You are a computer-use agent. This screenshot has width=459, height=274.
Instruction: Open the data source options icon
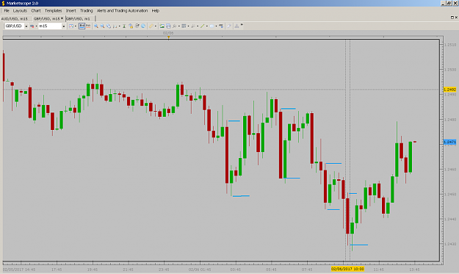click(x=32, y=26)
